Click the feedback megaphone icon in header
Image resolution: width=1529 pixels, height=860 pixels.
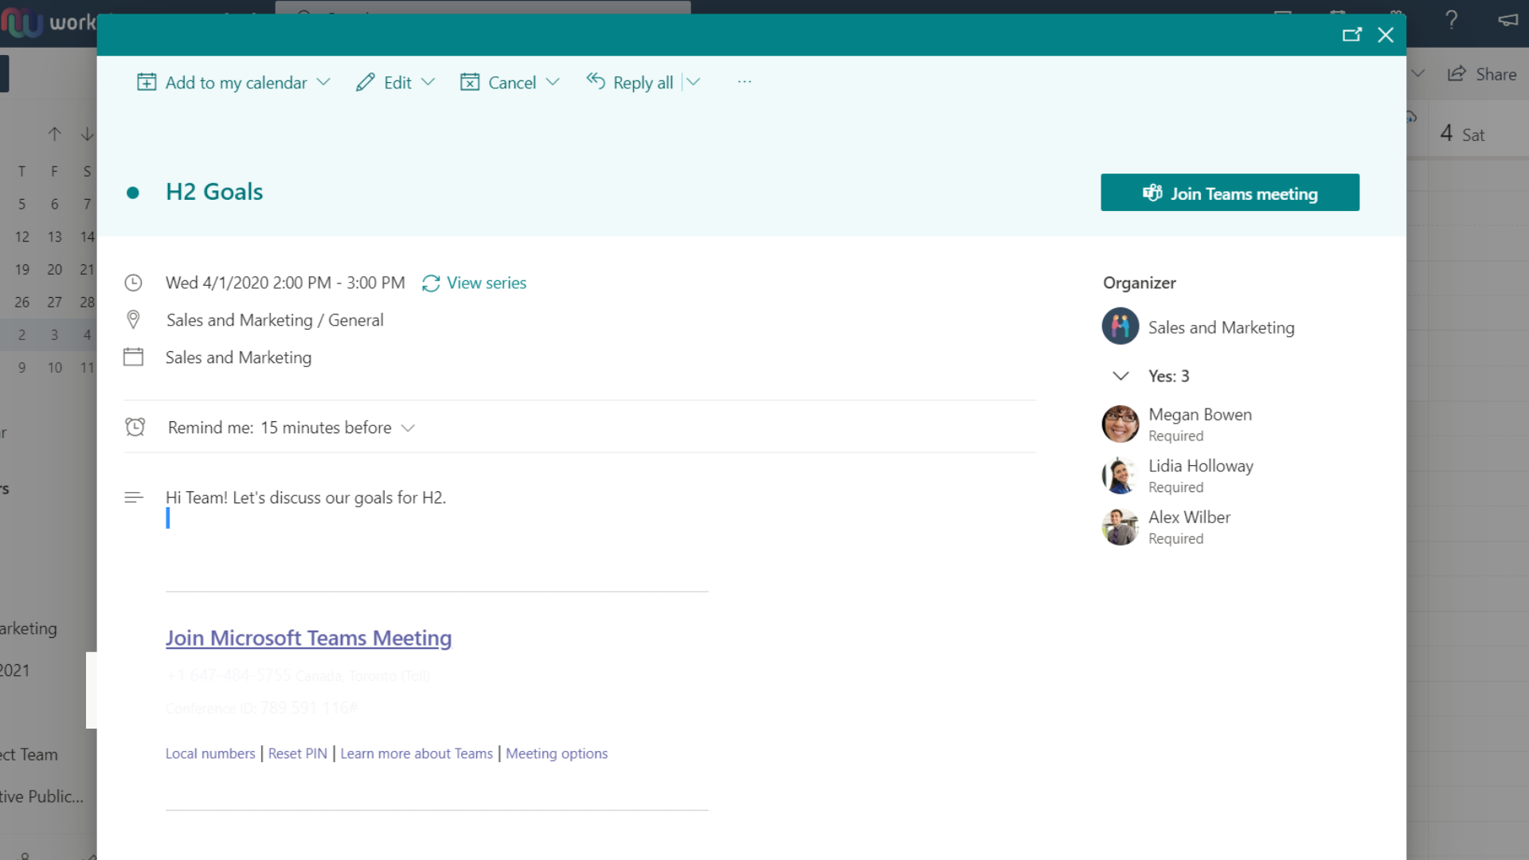tap(1508, 20)
